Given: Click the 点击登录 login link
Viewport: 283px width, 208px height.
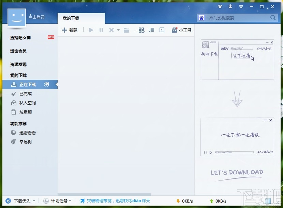Looking at the screenshot, I should pos(36,17).
